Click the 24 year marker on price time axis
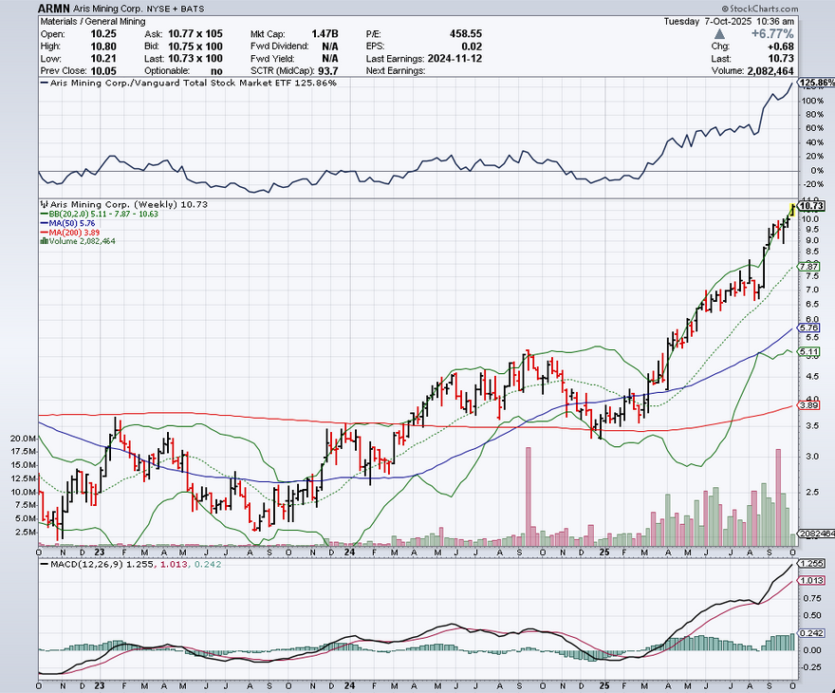The height and width of the screenshot is (693, 835). [x=349, y=552]
